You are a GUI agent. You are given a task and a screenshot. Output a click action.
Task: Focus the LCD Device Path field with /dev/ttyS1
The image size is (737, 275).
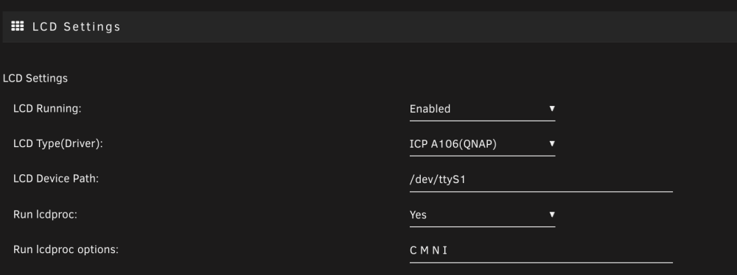coord(541,179)
